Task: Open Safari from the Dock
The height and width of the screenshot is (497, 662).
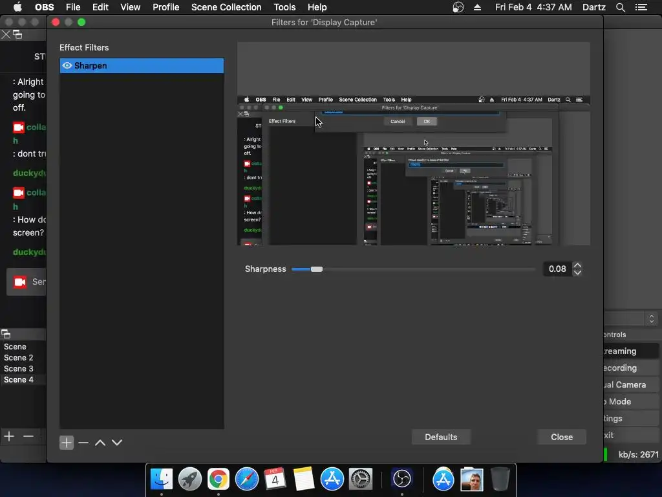Action: pyautogui.click(x=246, y=479)
